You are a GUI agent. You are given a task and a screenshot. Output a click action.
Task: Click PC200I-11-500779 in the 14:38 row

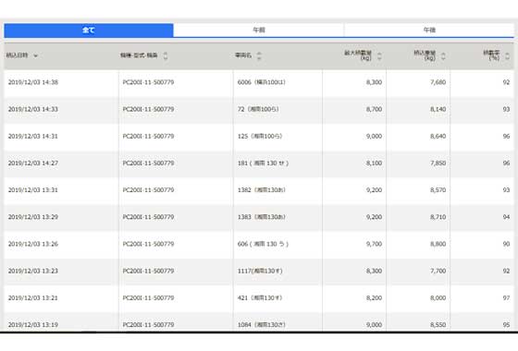(148, 82)
